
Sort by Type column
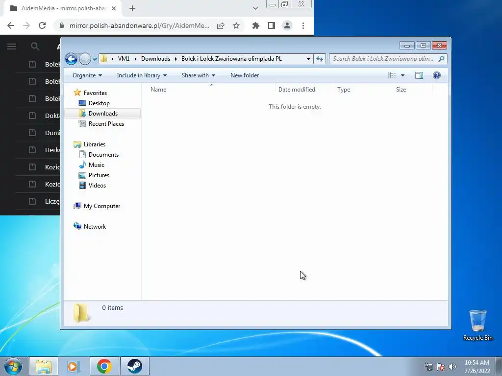(x=344, y=90)
